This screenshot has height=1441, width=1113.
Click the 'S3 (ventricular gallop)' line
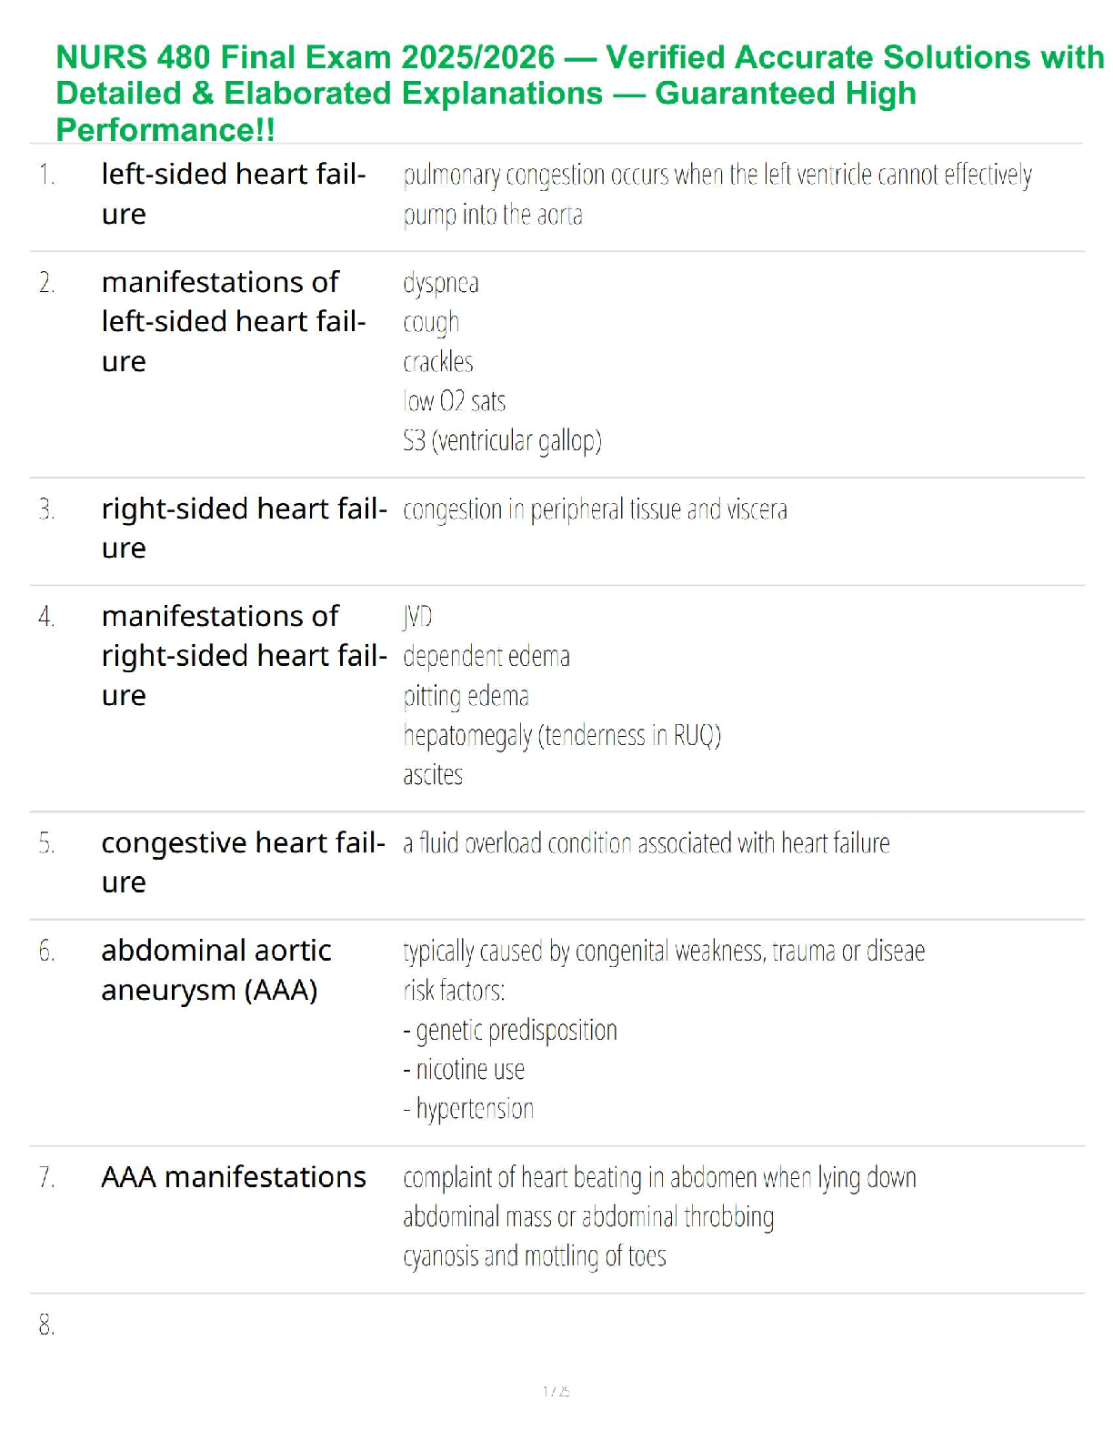(x=502, y=440)
